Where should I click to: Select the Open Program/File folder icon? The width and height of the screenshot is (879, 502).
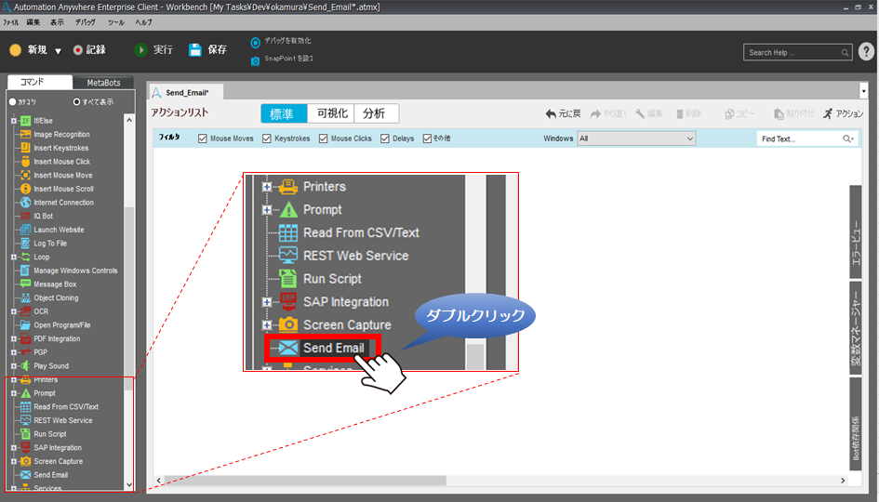[x=25, y=325]
